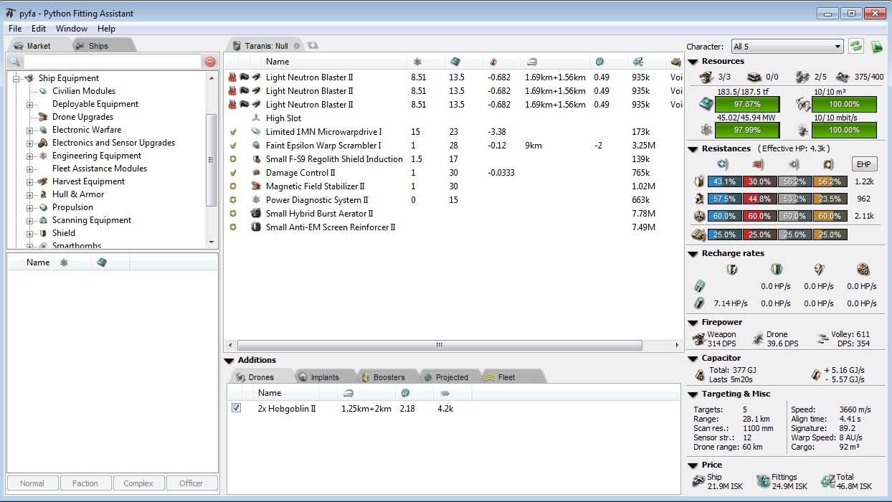
Task: Click the Total price icon
Action: tap(827, 481)
